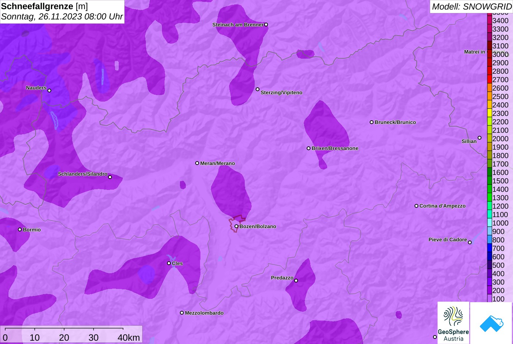Click the 300 legend value

tap(498, 282)
